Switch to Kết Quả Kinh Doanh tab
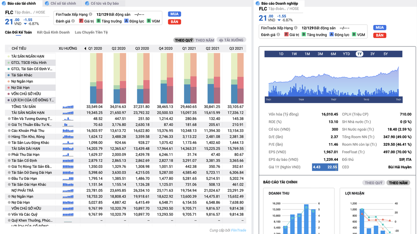Screen dimensions: 417x234 tap(53, 33)
